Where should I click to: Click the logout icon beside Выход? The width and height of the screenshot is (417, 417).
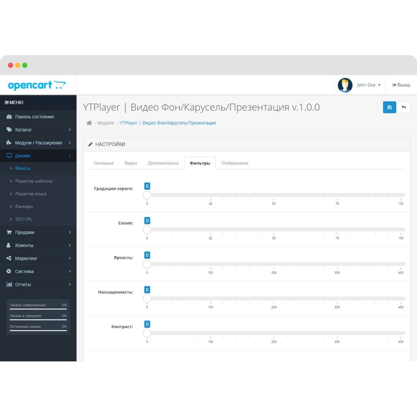[394, 85]
